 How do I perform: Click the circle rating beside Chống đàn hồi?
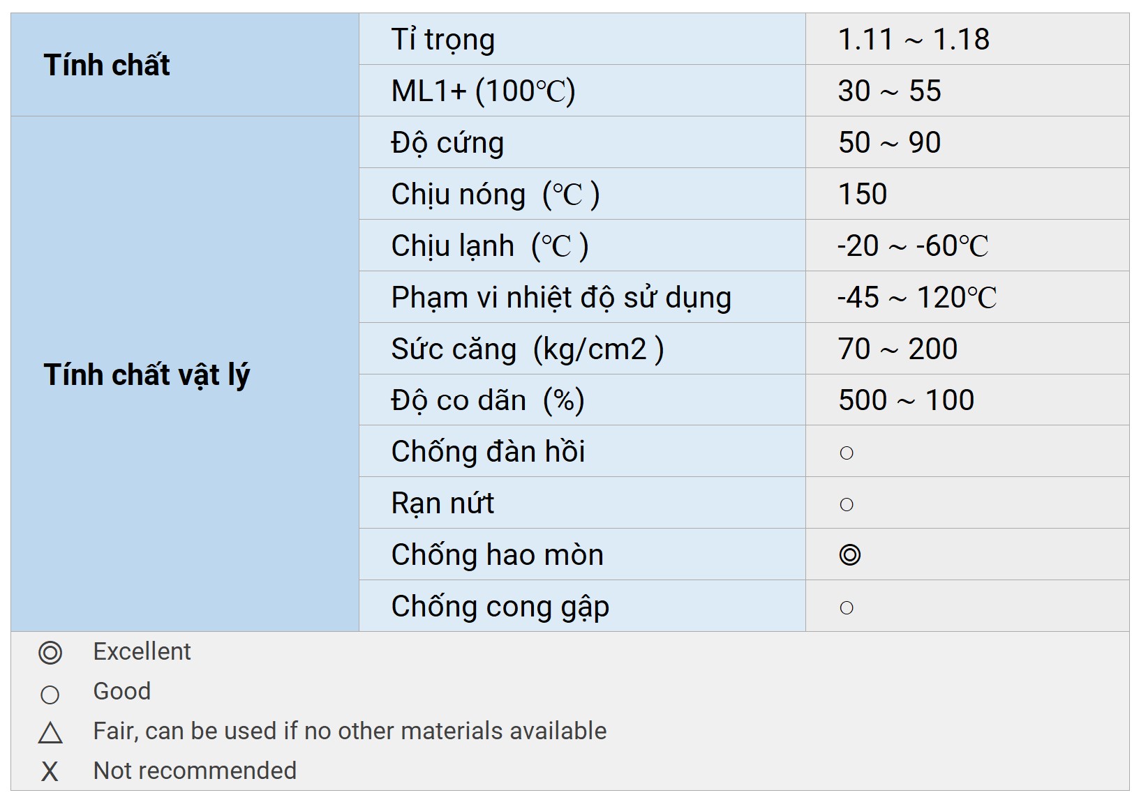[847, 453]
